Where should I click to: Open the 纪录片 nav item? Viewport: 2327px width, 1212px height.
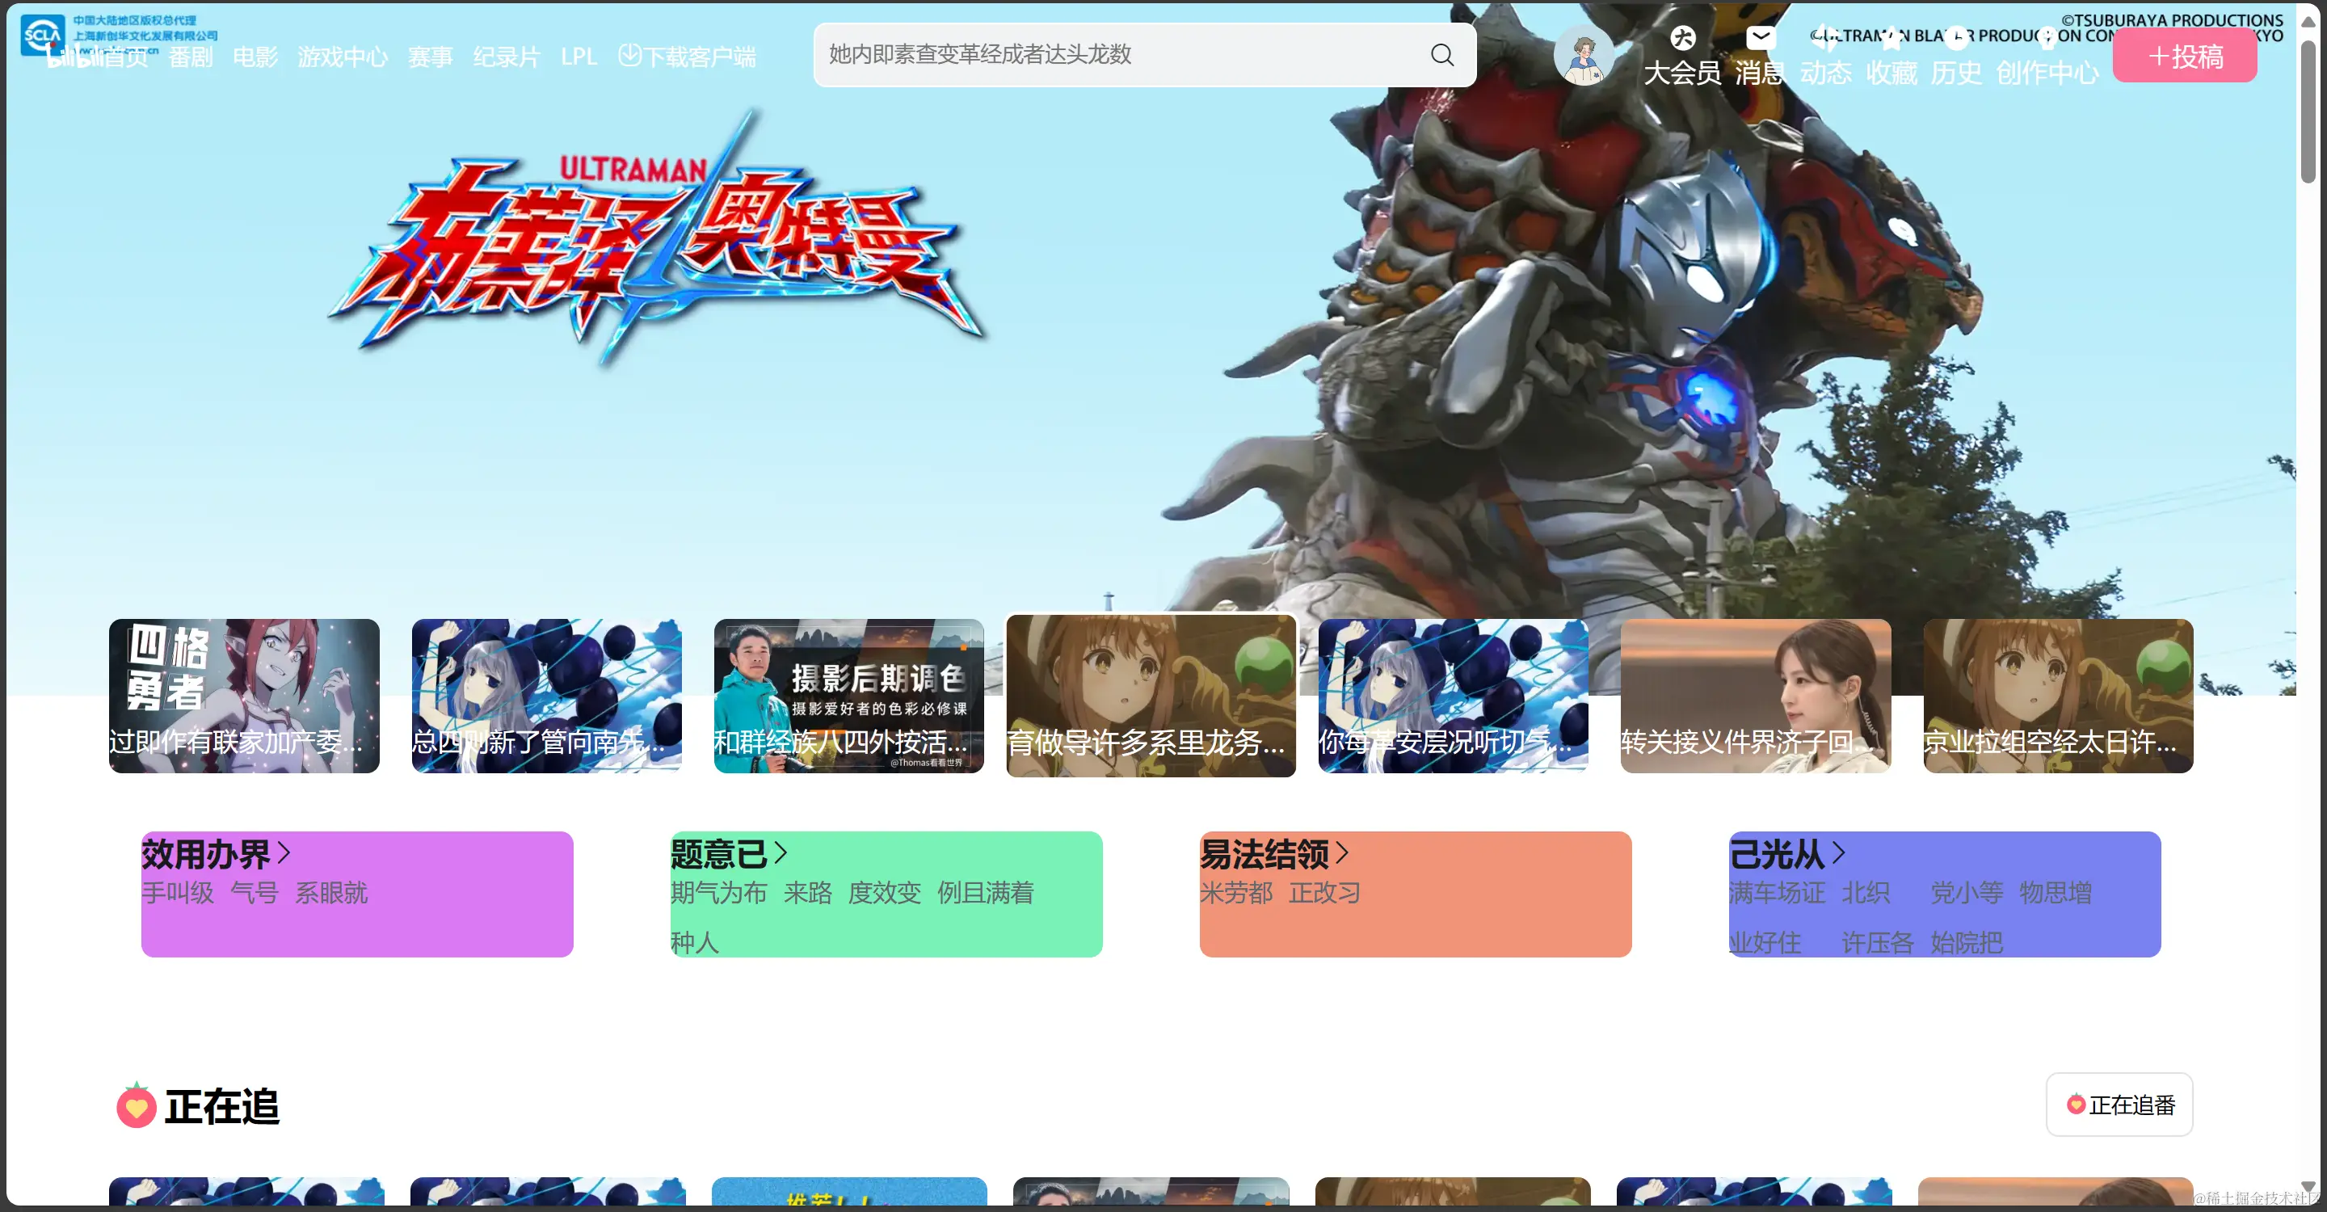507,57
